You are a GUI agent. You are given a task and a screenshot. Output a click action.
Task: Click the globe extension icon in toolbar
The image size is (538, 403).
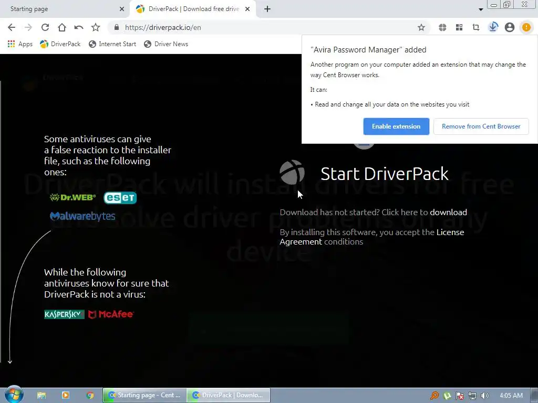tap(442, 27)
